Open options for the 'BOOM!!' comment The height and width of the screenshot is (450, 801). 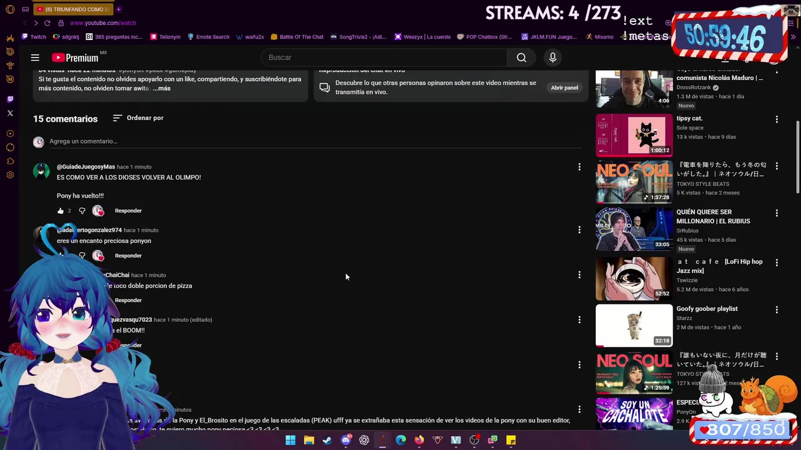(579, 319)
